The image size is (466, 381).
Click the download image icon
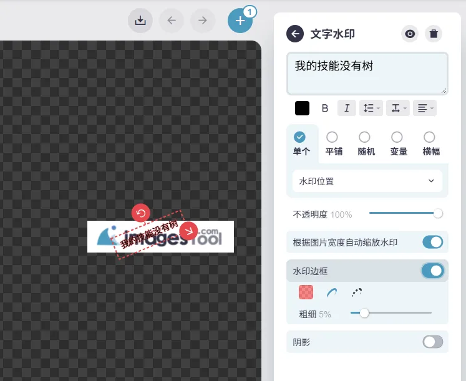pos(140,21)
